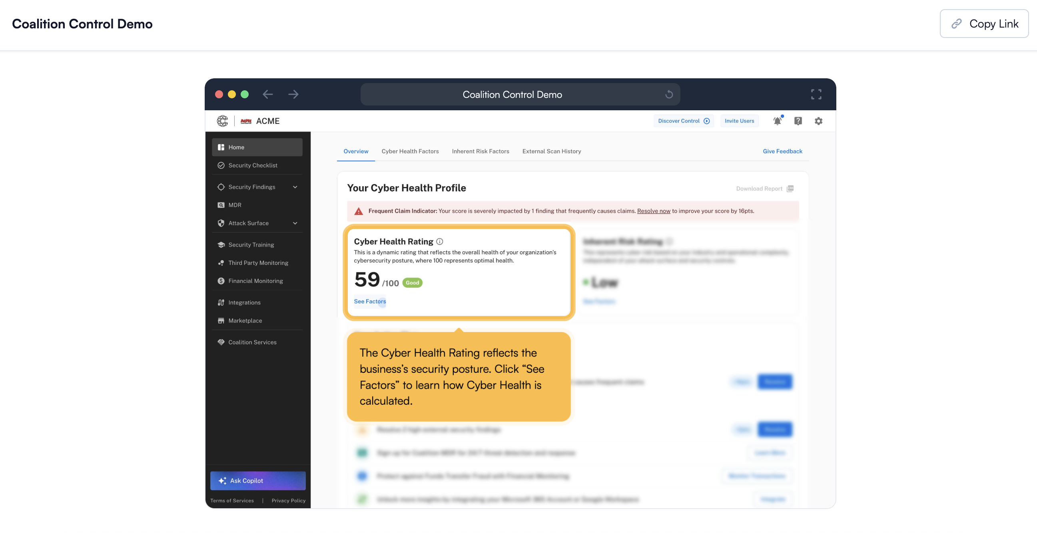Click the See Factors link
The image size is (1037, 533).
(369, 302)
